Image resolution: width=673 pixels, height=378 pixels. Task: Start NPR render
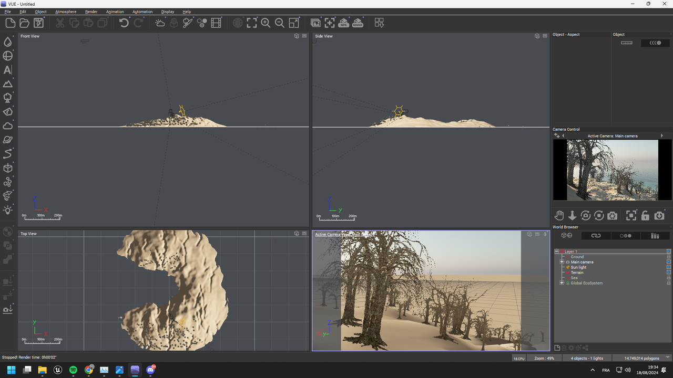coord(344,23)
